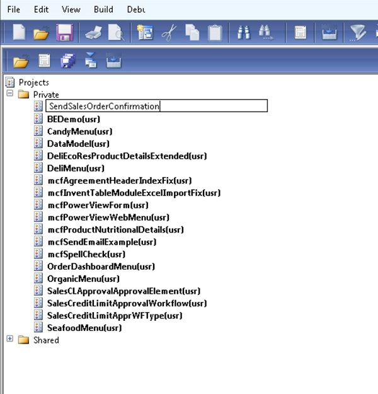The image size is (378, 394).
Task: Click the Paste clipboard icon
Action: click(x=215, y=33)
